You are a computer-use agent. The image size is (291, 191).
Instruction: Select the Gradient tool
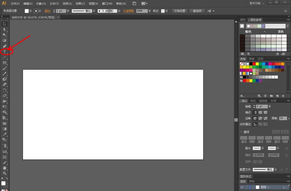point(4,129)
